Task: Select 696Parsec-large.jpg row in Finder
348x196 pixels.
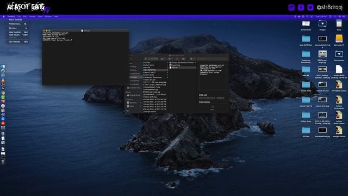Action: click(x=156, y=92)
